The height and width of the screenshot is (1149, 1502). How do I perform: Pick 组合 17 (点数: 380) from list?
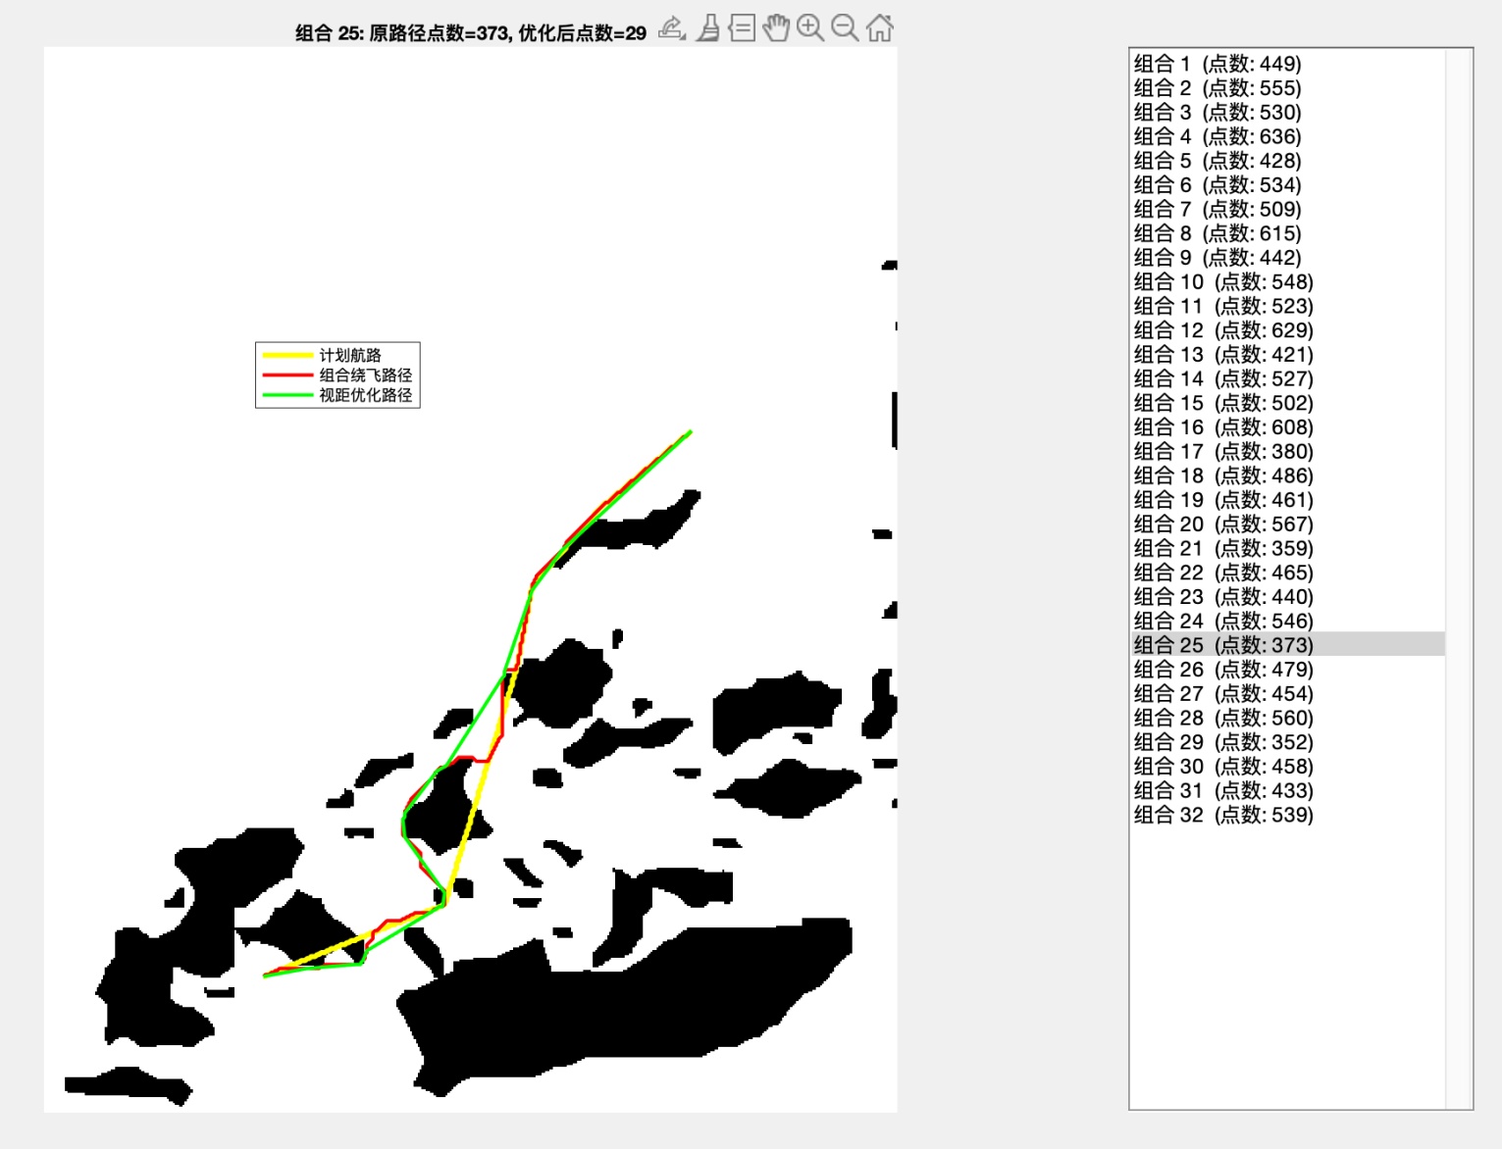point(1222,452)
